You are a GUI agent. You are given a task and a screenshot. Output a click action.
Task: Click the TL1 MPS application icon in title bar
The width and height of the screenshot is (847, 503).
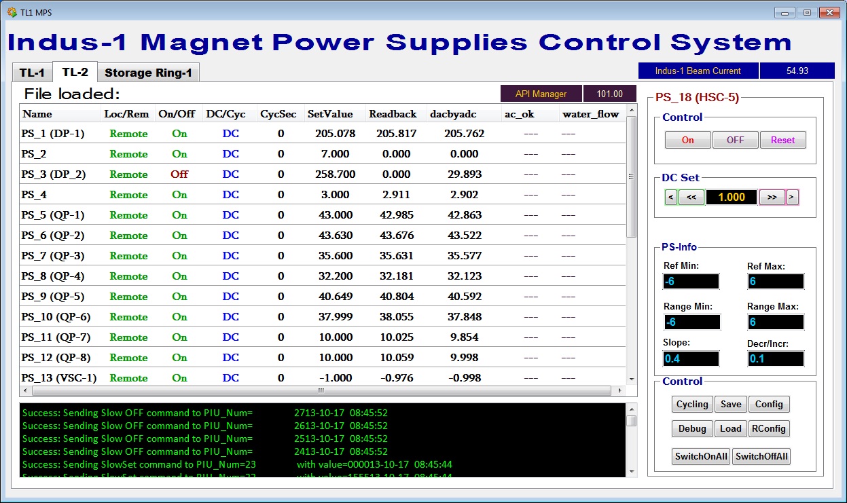click(12, 12)
